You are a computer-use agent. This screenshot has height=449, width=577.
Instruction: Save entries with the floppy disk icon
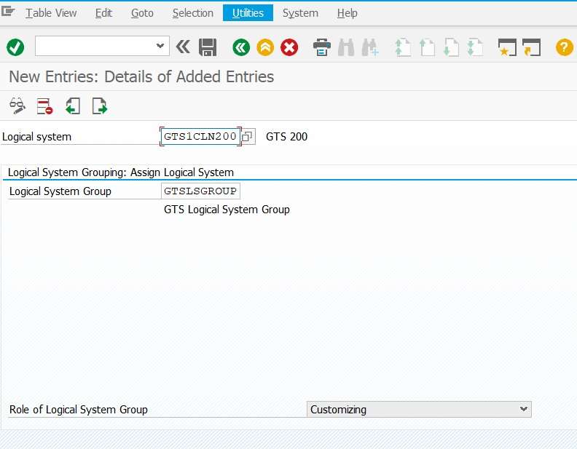pos(208,47)
